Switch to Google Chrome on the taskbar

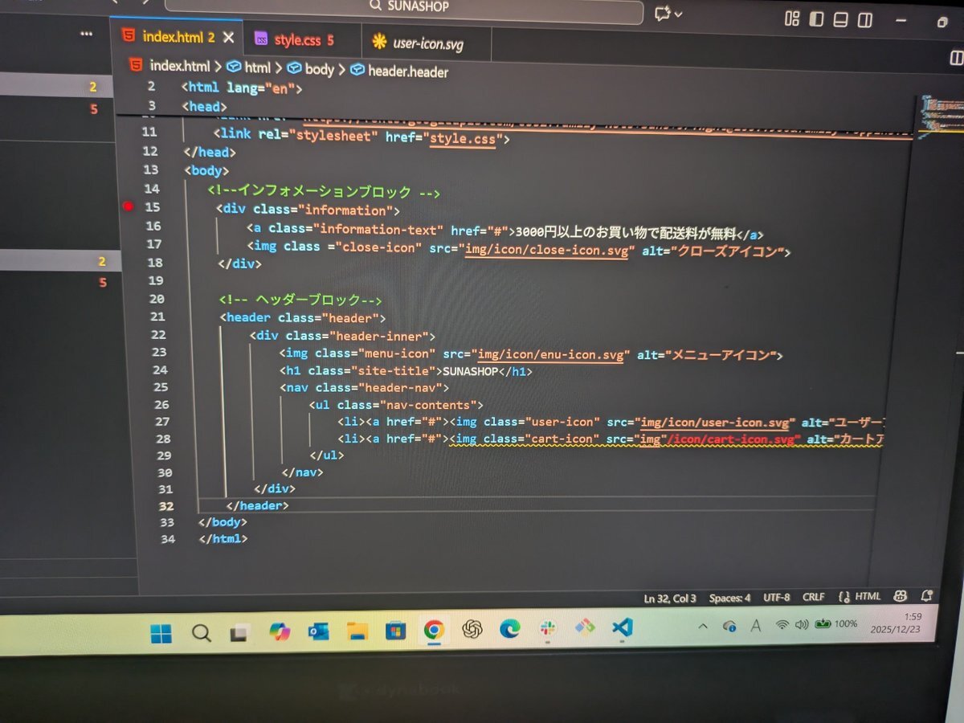pyautogui.click(x=434, y=631)
